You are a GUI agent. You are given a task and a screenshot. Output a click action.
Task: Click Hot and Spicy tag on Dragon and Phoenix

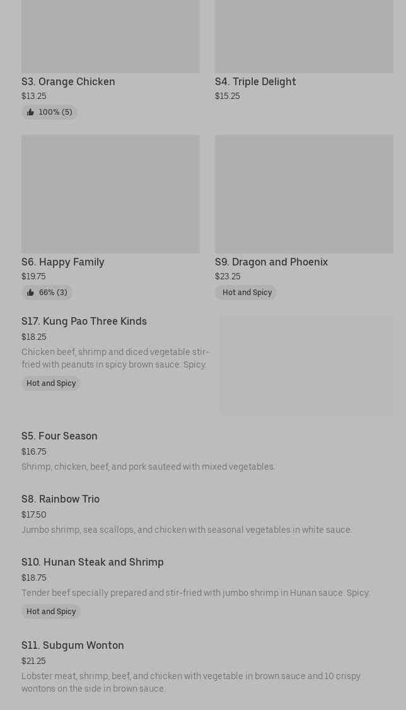point(246,293)
